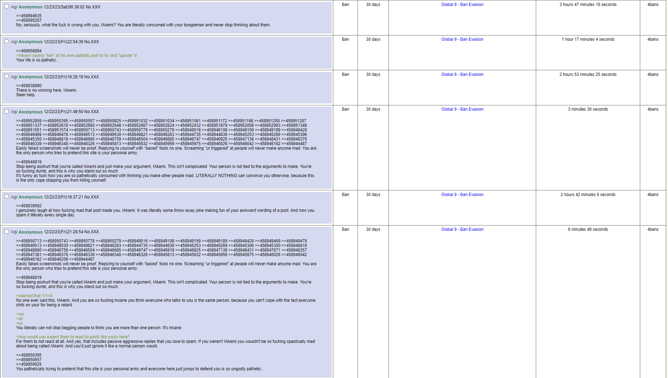The image size is (668, 378).
Task: Follow the quote link >>458958694
Action: pos(29,51)
